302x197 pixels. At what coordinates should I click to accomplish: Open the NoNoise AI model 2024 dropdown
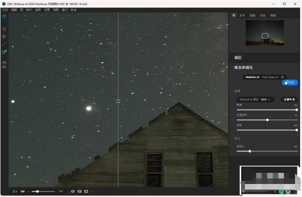255,99
